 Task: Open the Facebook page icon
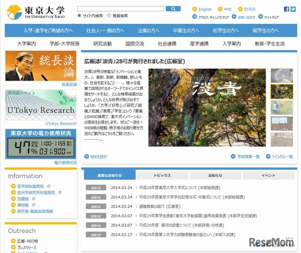(x=286, y=9)
